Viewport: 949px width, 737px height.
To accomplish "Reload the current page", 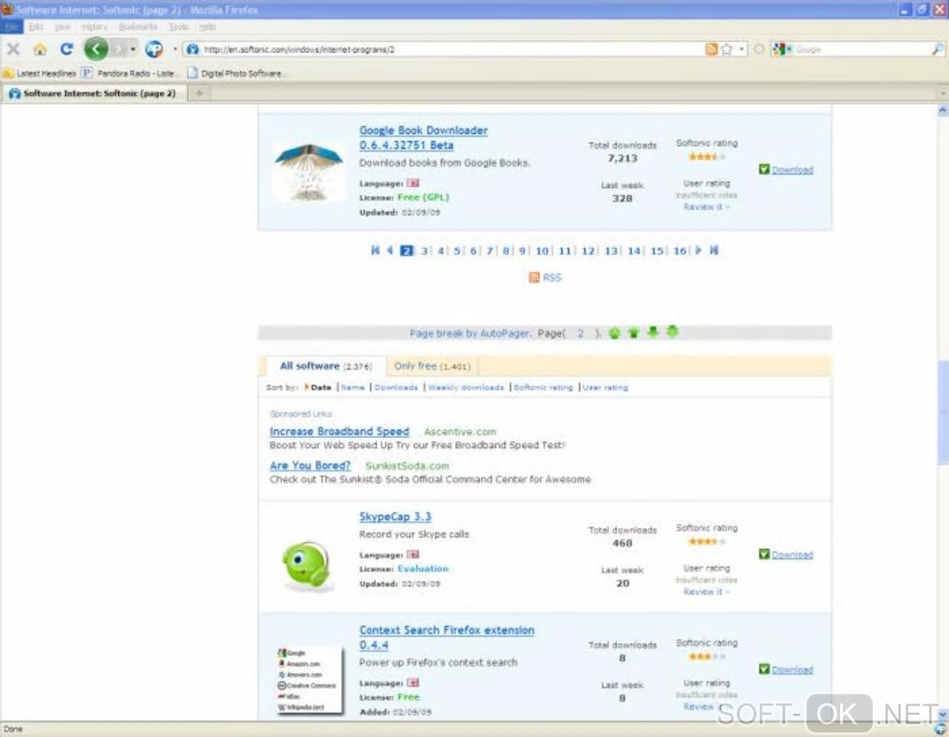I will coord(67,49).
